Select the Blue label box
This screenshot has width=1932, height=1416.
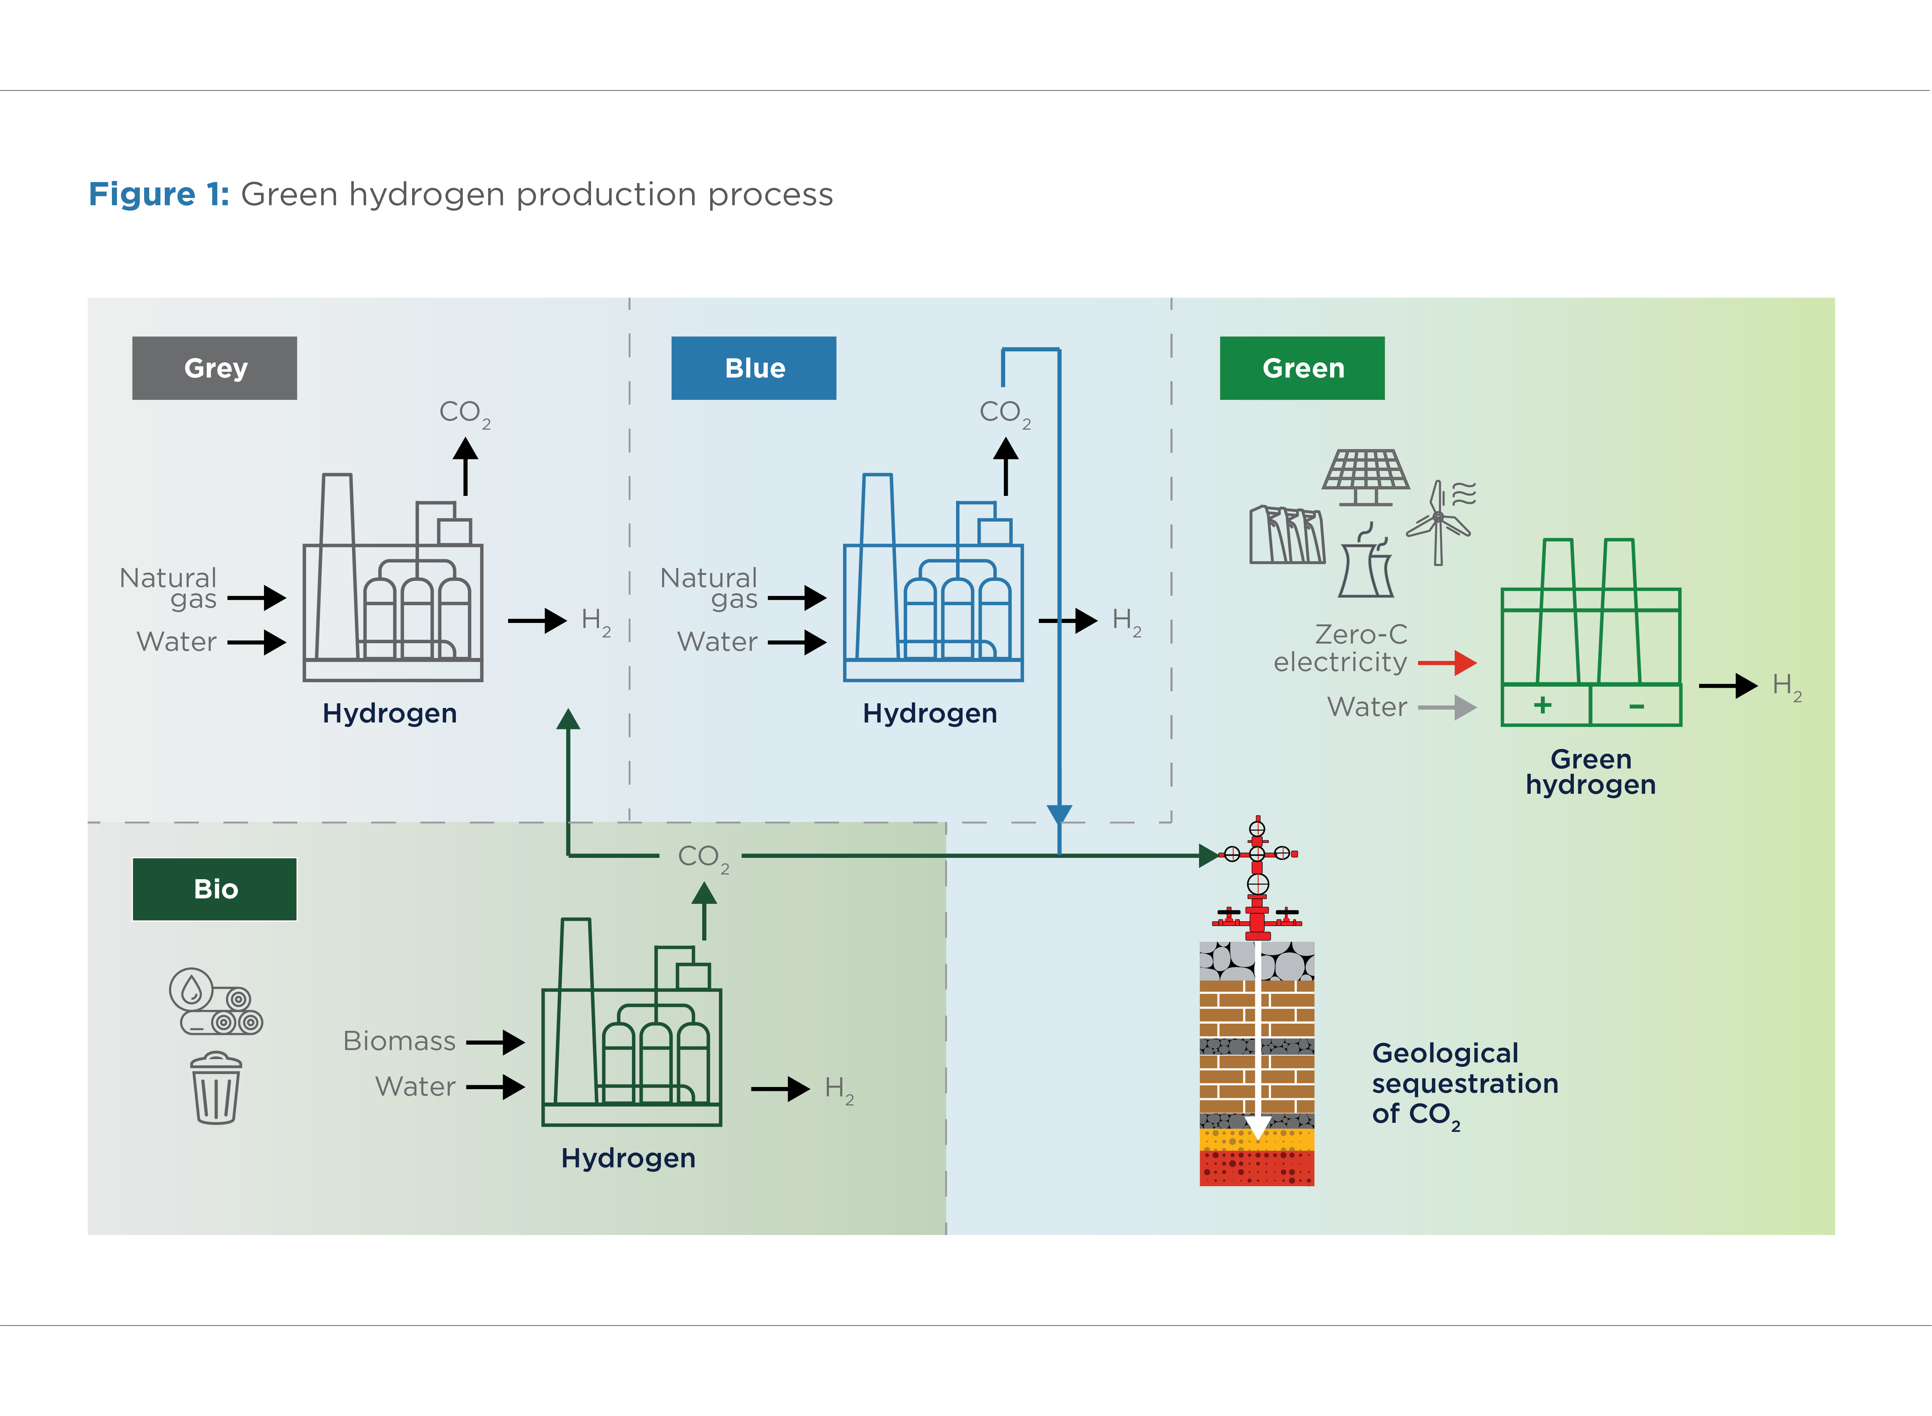[754, 368]
